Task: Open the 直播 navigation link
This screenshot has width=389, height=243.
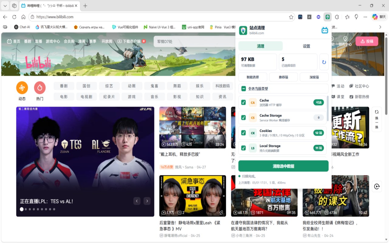Action: pyautogui.click(x=39, y=41)
